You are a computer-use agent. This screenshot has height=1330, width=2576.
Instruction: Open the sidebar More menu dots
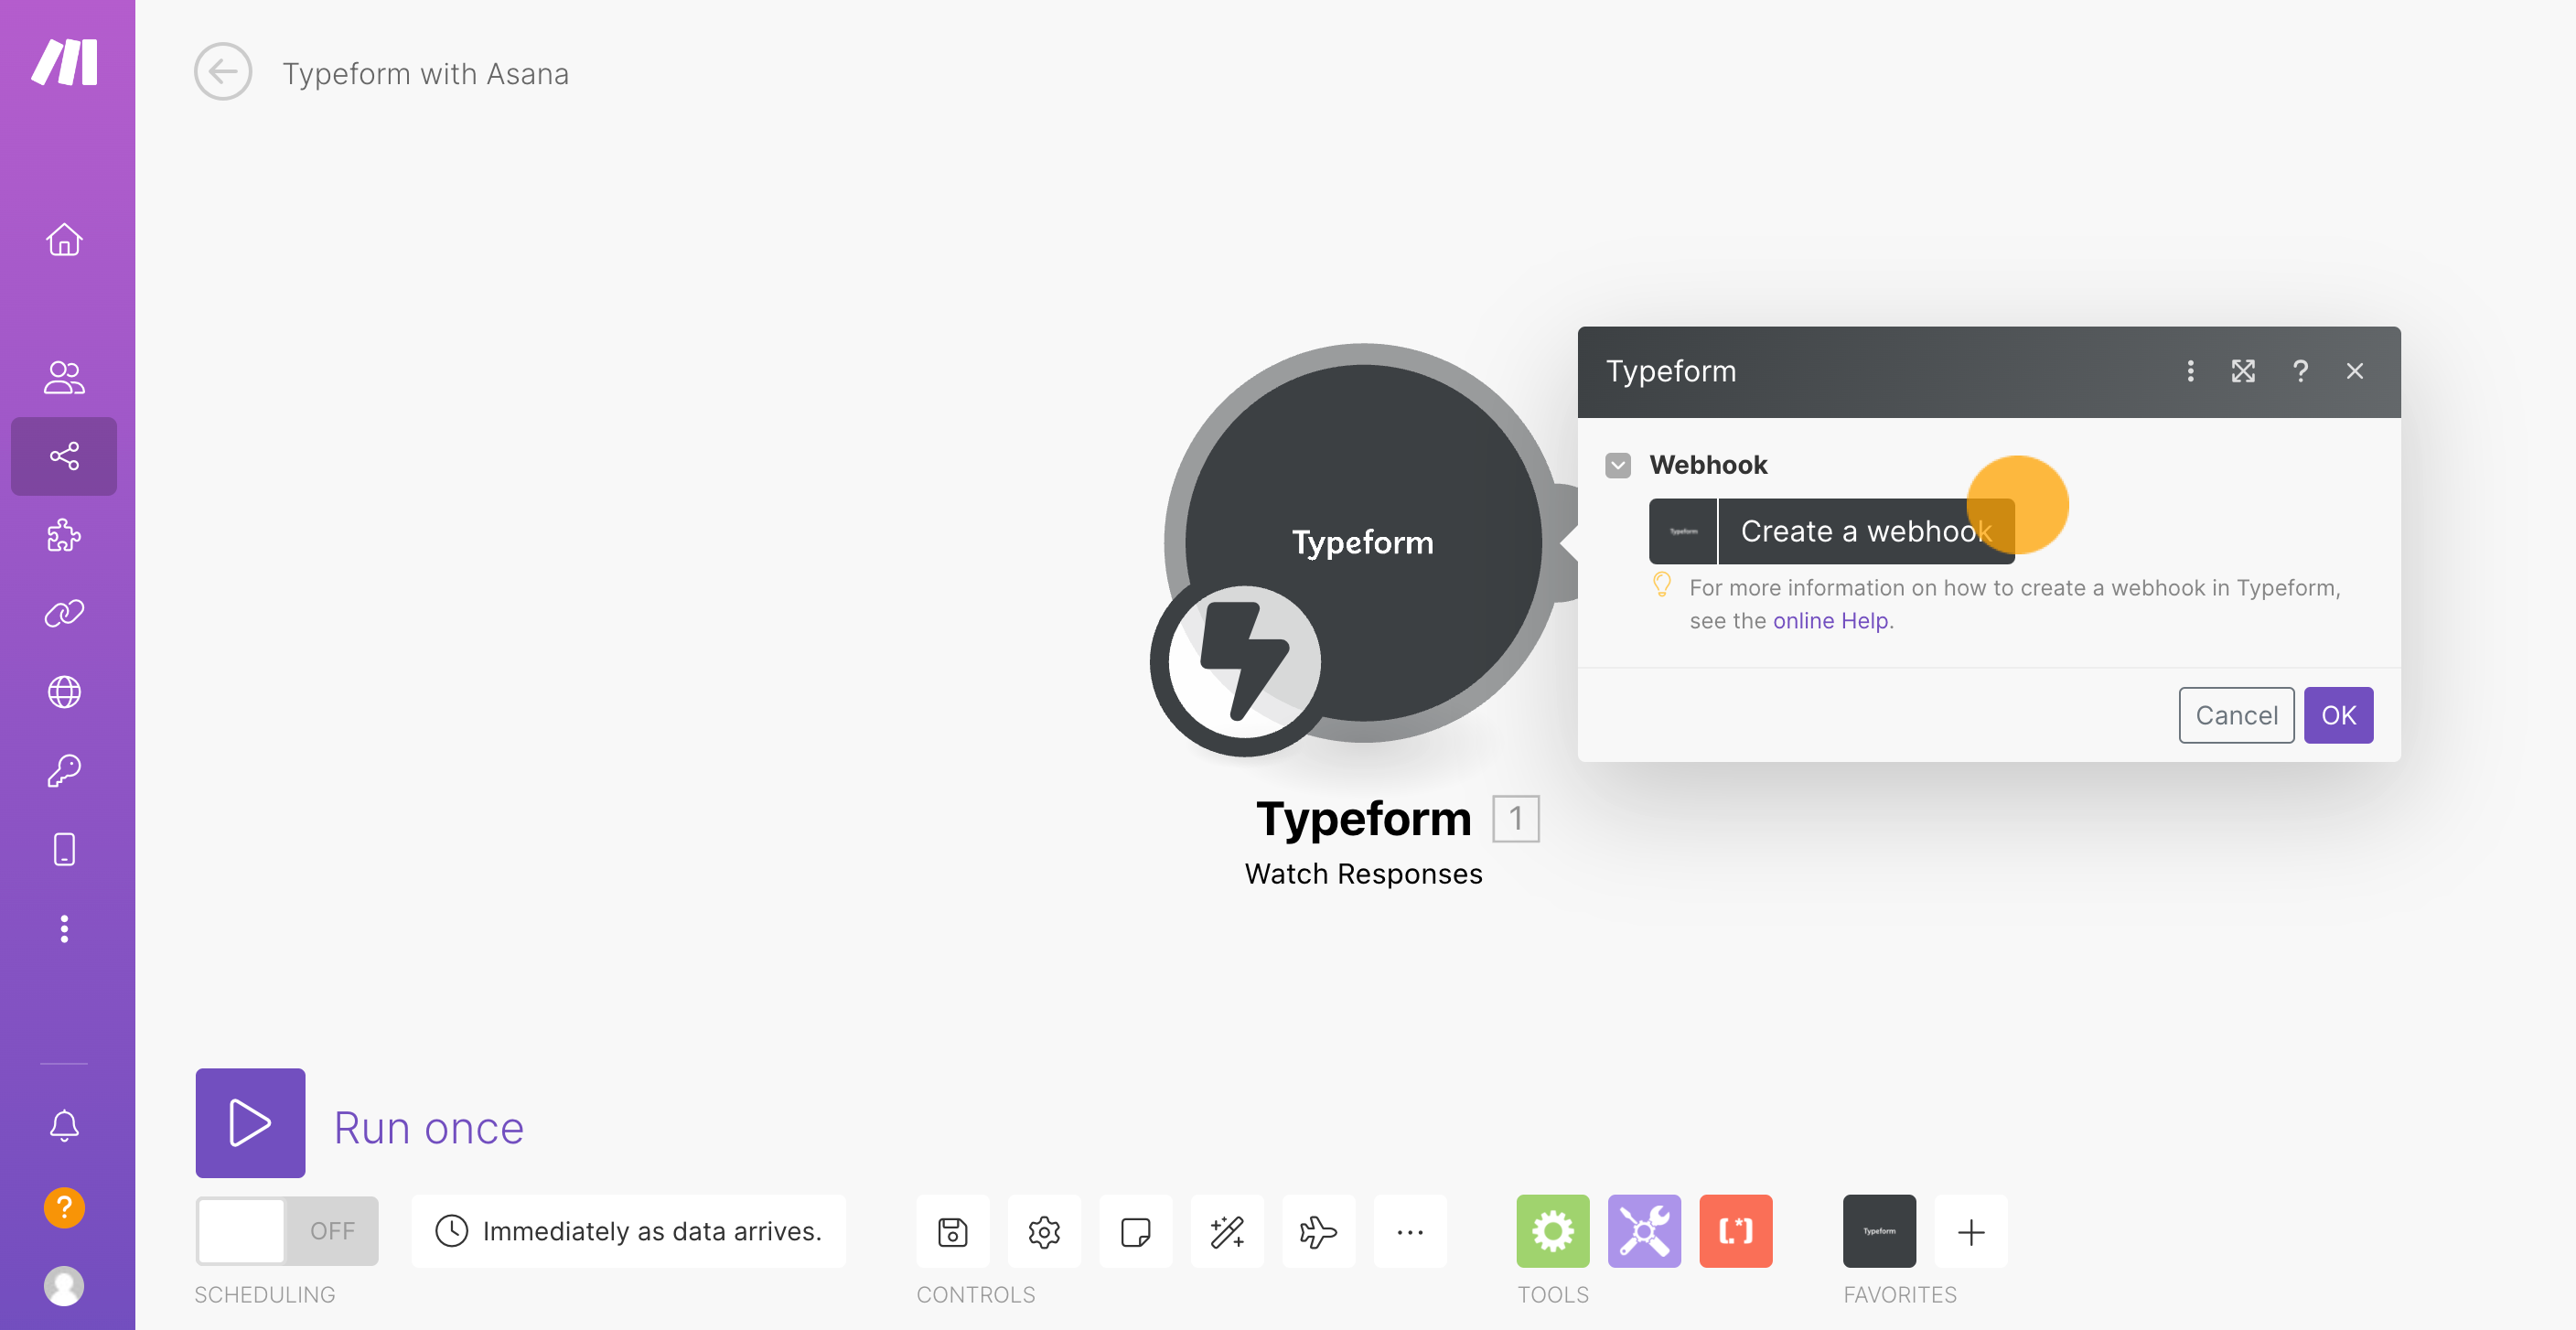(x=64, y=929)
